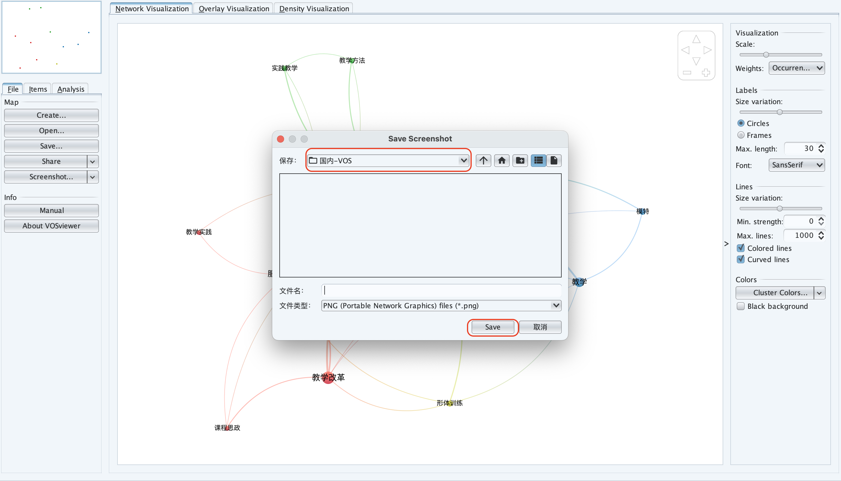Image resolution: width=841 pixels, height=481 pixels.
Task: Click the home directory icon
Action: (x=502, y=161)
